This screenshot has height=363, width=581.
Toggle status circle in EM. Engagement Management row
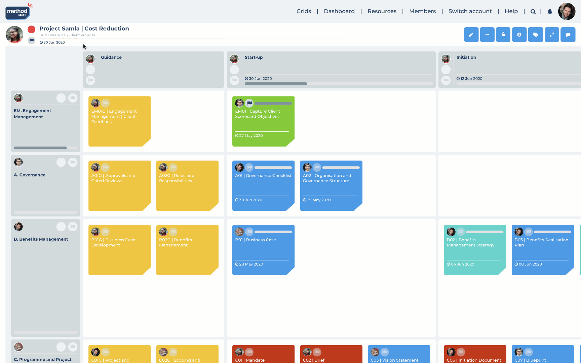(x=61, y=98)
